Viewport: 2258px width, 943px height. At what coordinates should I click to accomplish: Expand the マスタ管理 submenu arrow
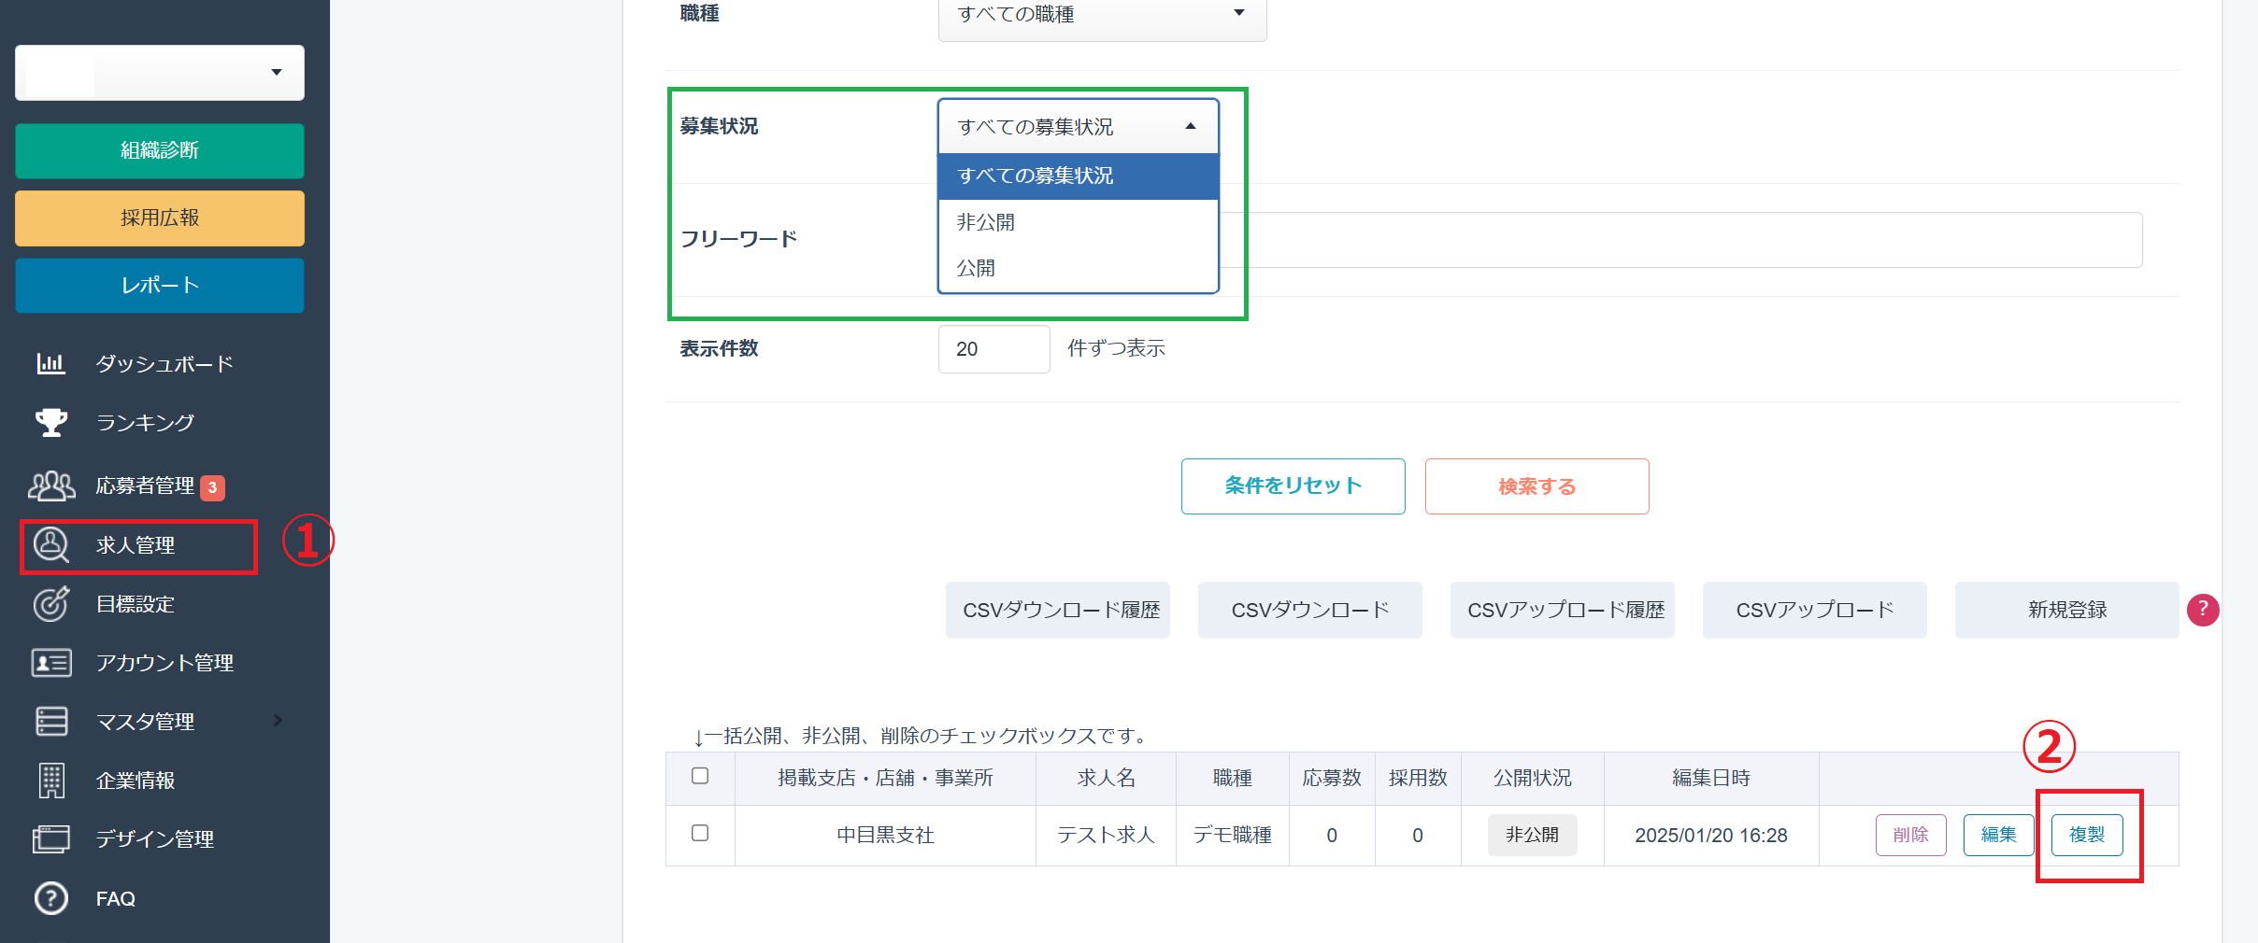tap(278, 720)
